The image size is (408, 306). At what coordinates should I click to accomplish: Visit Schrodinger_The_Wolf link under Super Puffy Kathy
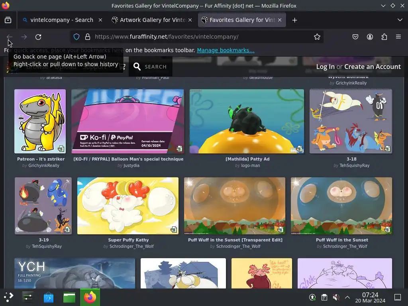(x=131, y=246)
